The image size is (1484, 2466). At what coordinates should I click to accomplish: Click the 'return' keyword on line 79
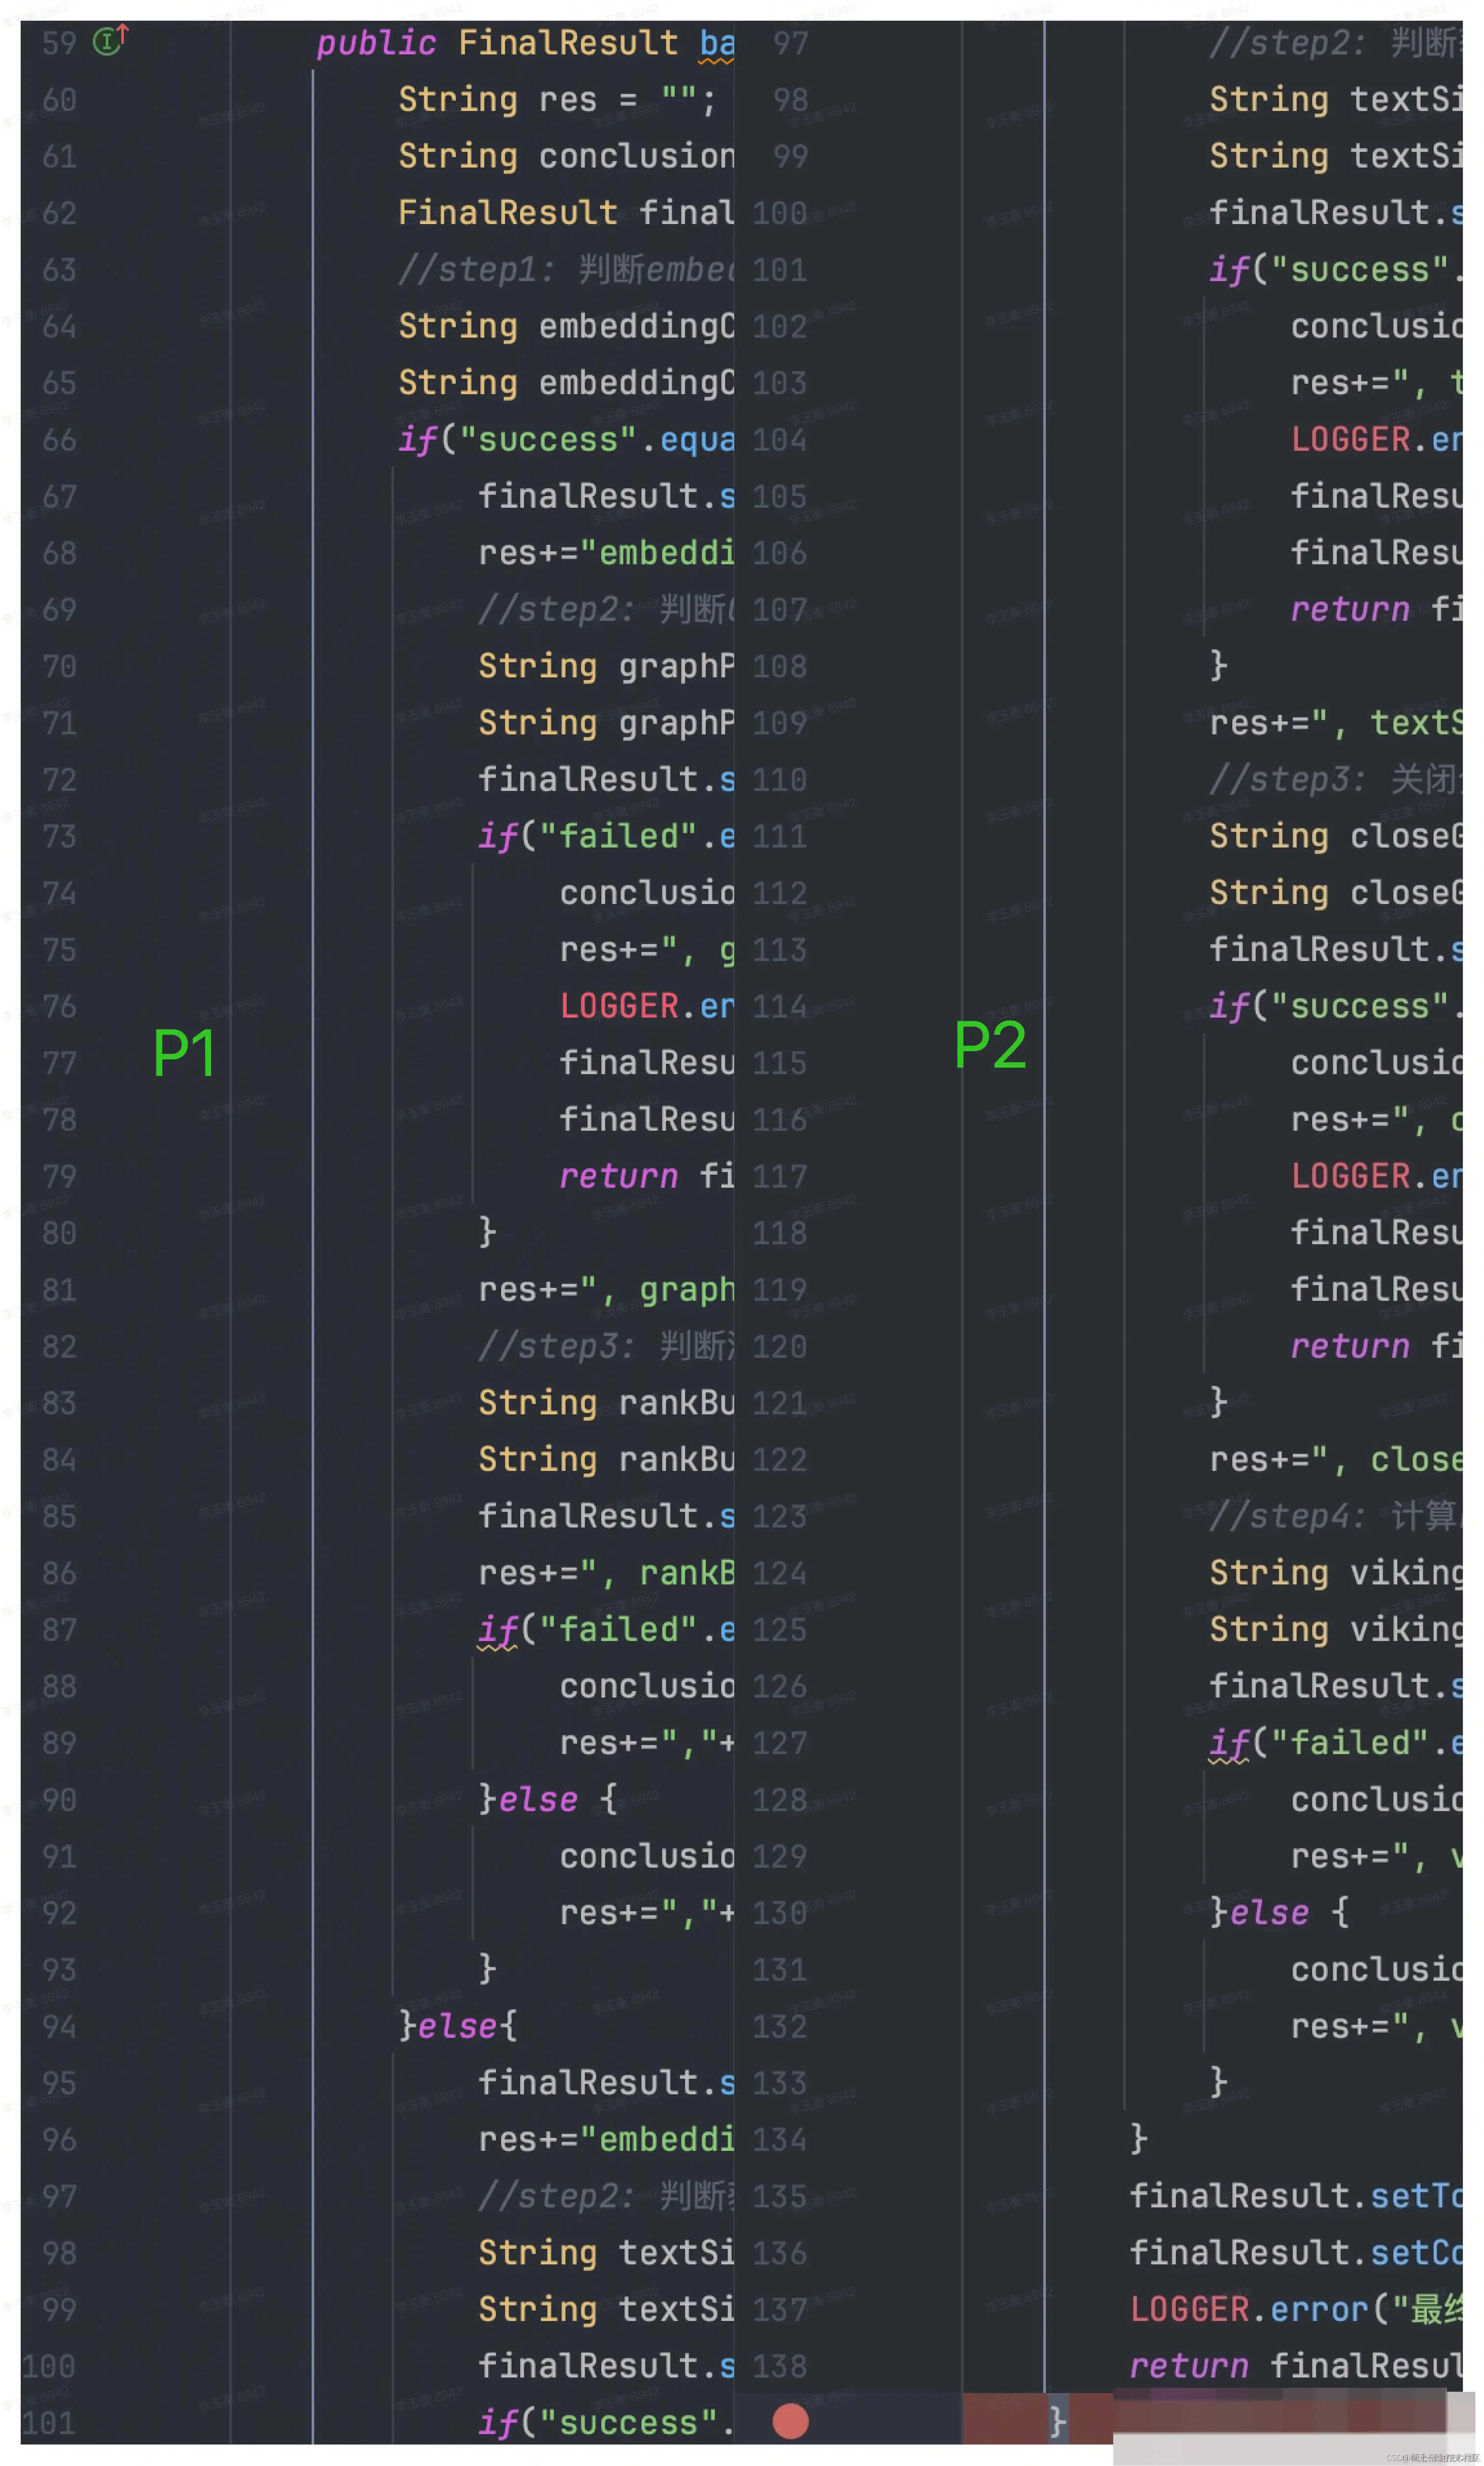[618, 1176]
